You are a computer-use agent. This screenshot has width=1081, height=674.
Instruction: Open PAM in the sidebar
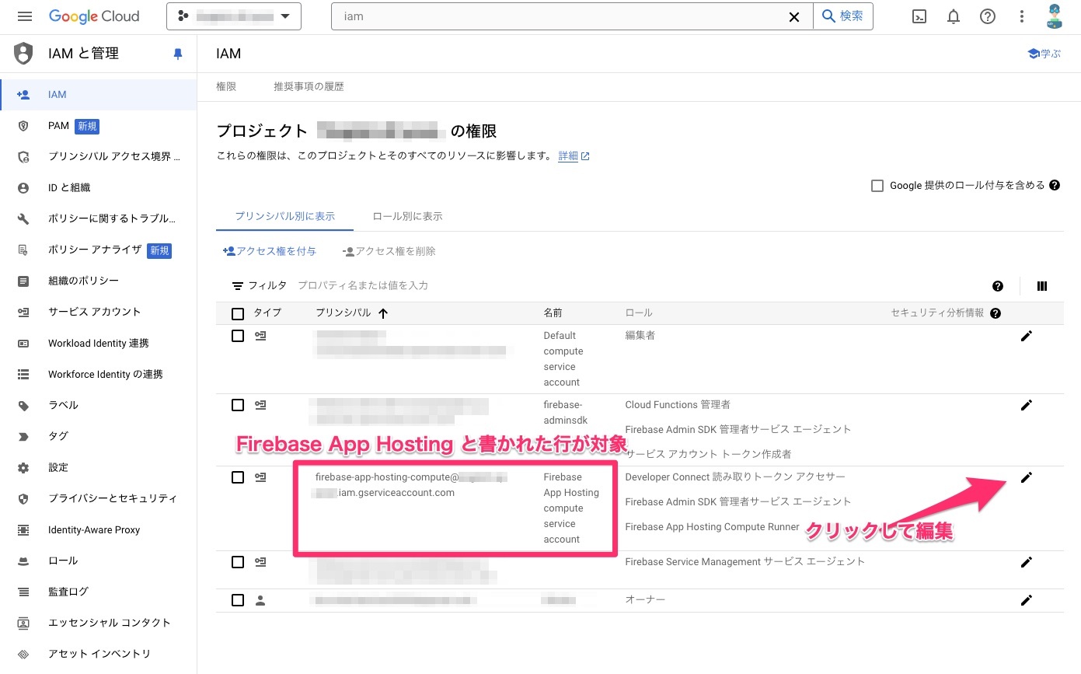[99, 126]
